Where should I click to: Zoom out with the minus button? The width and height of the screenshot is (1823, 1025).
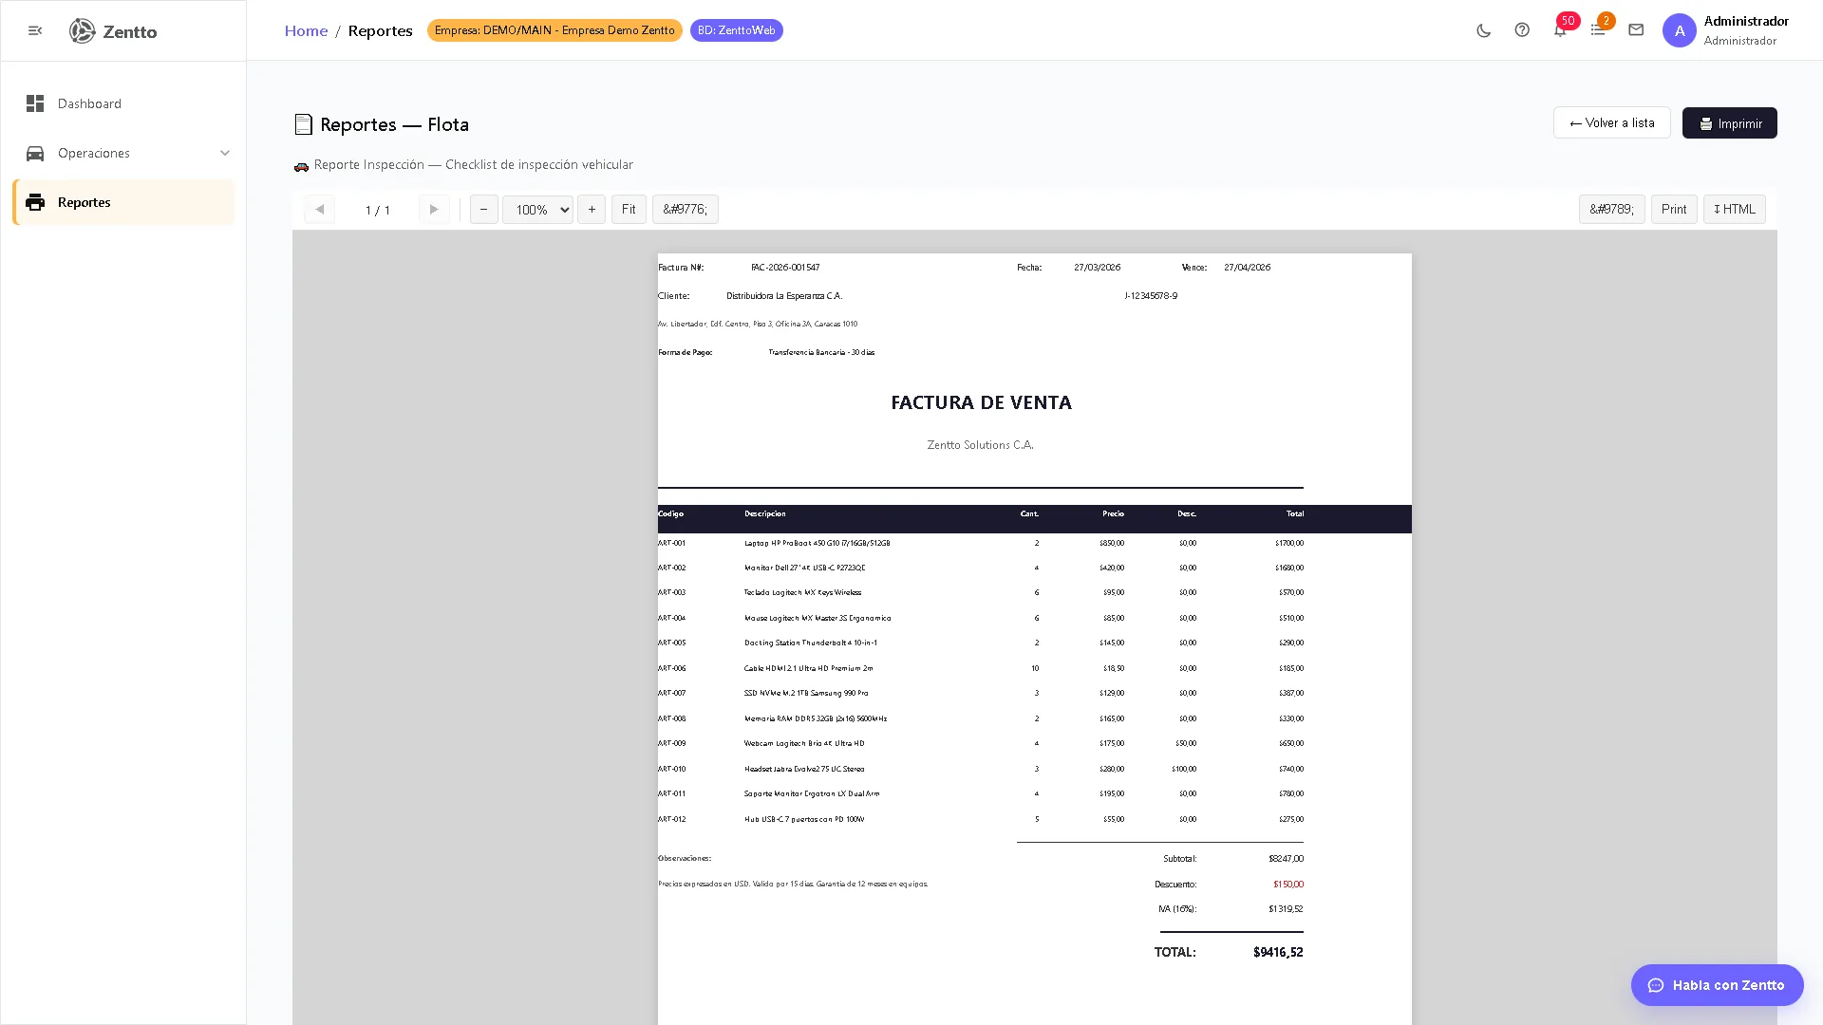483,210
